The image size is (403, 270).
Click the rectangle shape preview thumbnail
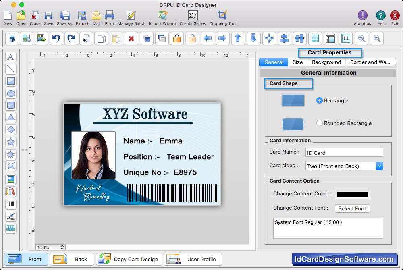point(293,100)
